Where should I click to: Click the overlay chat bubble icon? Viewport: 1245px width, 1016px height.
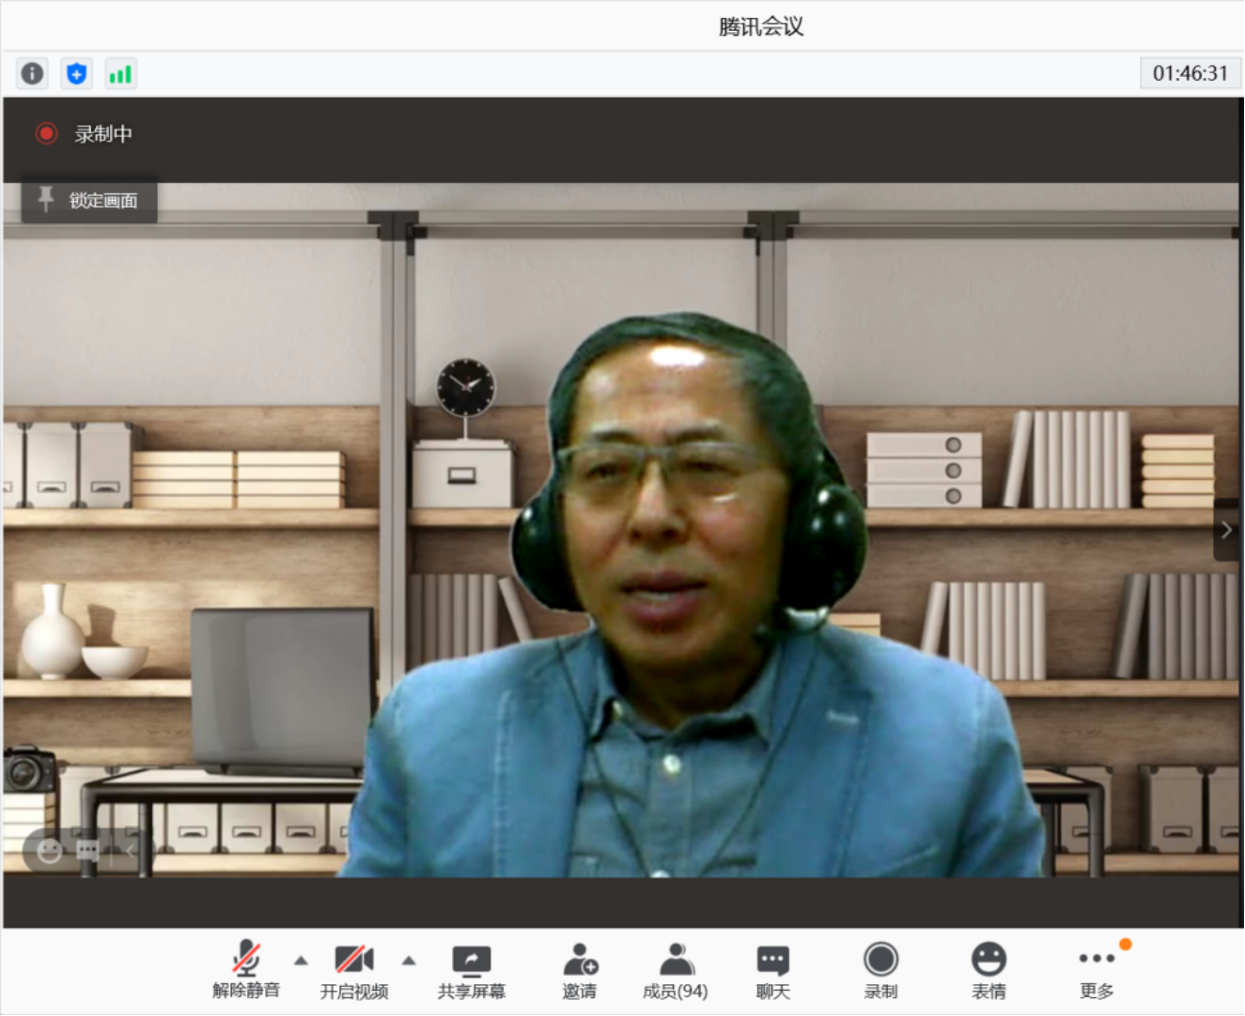87,851
